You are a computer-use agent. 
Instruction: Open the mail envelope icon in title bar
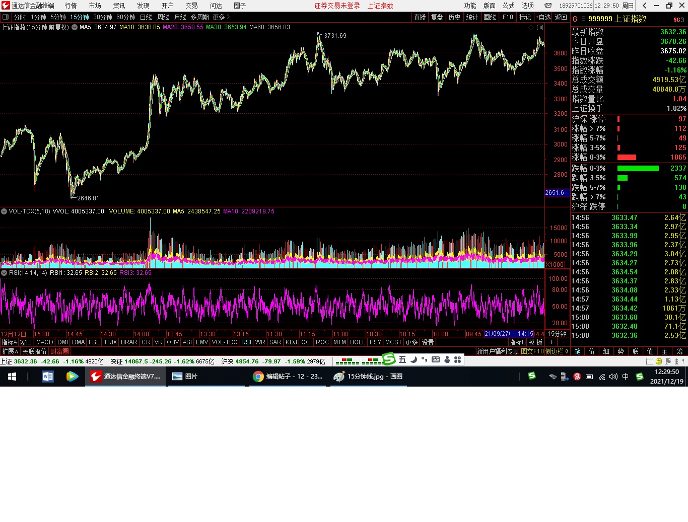(x=547, y=6)
